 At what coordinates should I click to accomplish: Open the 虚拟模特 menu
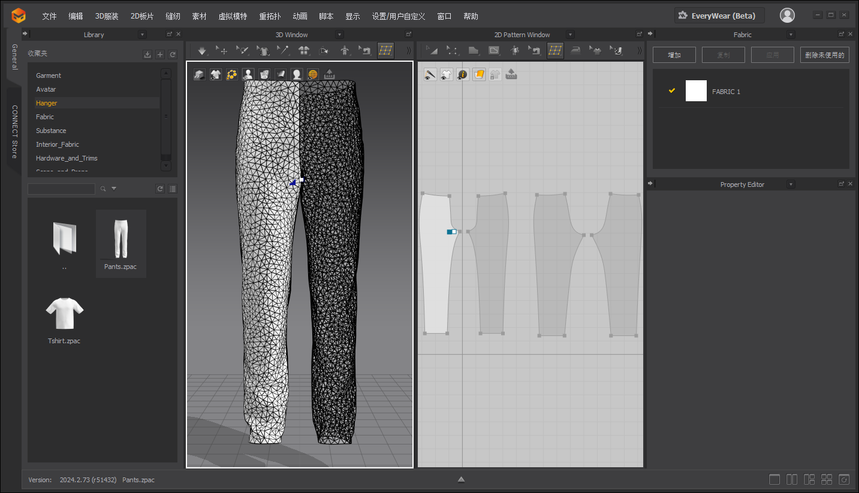(x=233, y=16)
